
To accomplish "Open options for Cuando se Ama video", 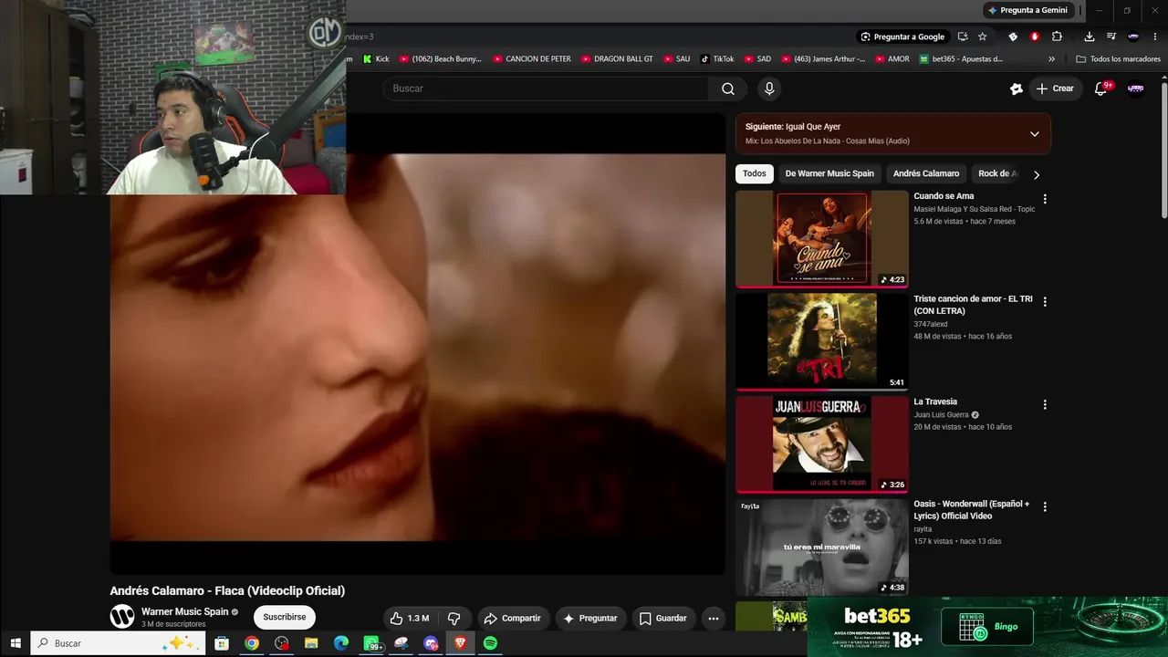I will coord(1045,199).
